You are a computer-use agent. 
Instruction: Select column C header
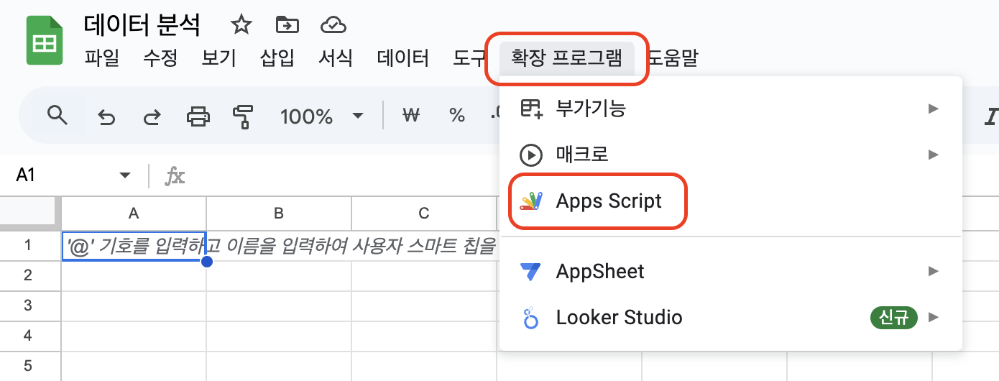tap(424, 213)
